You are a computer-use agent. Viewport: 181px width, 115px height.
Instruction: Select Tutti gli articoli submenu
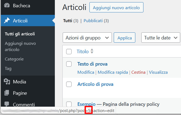tap(20, 34)
